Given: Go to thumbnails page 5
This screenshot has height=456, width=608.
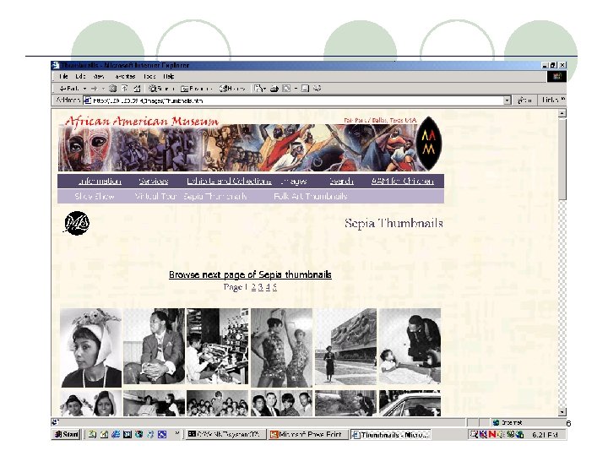Looking at the screenshot, I should pyautogui.click(x=274, y=287).
